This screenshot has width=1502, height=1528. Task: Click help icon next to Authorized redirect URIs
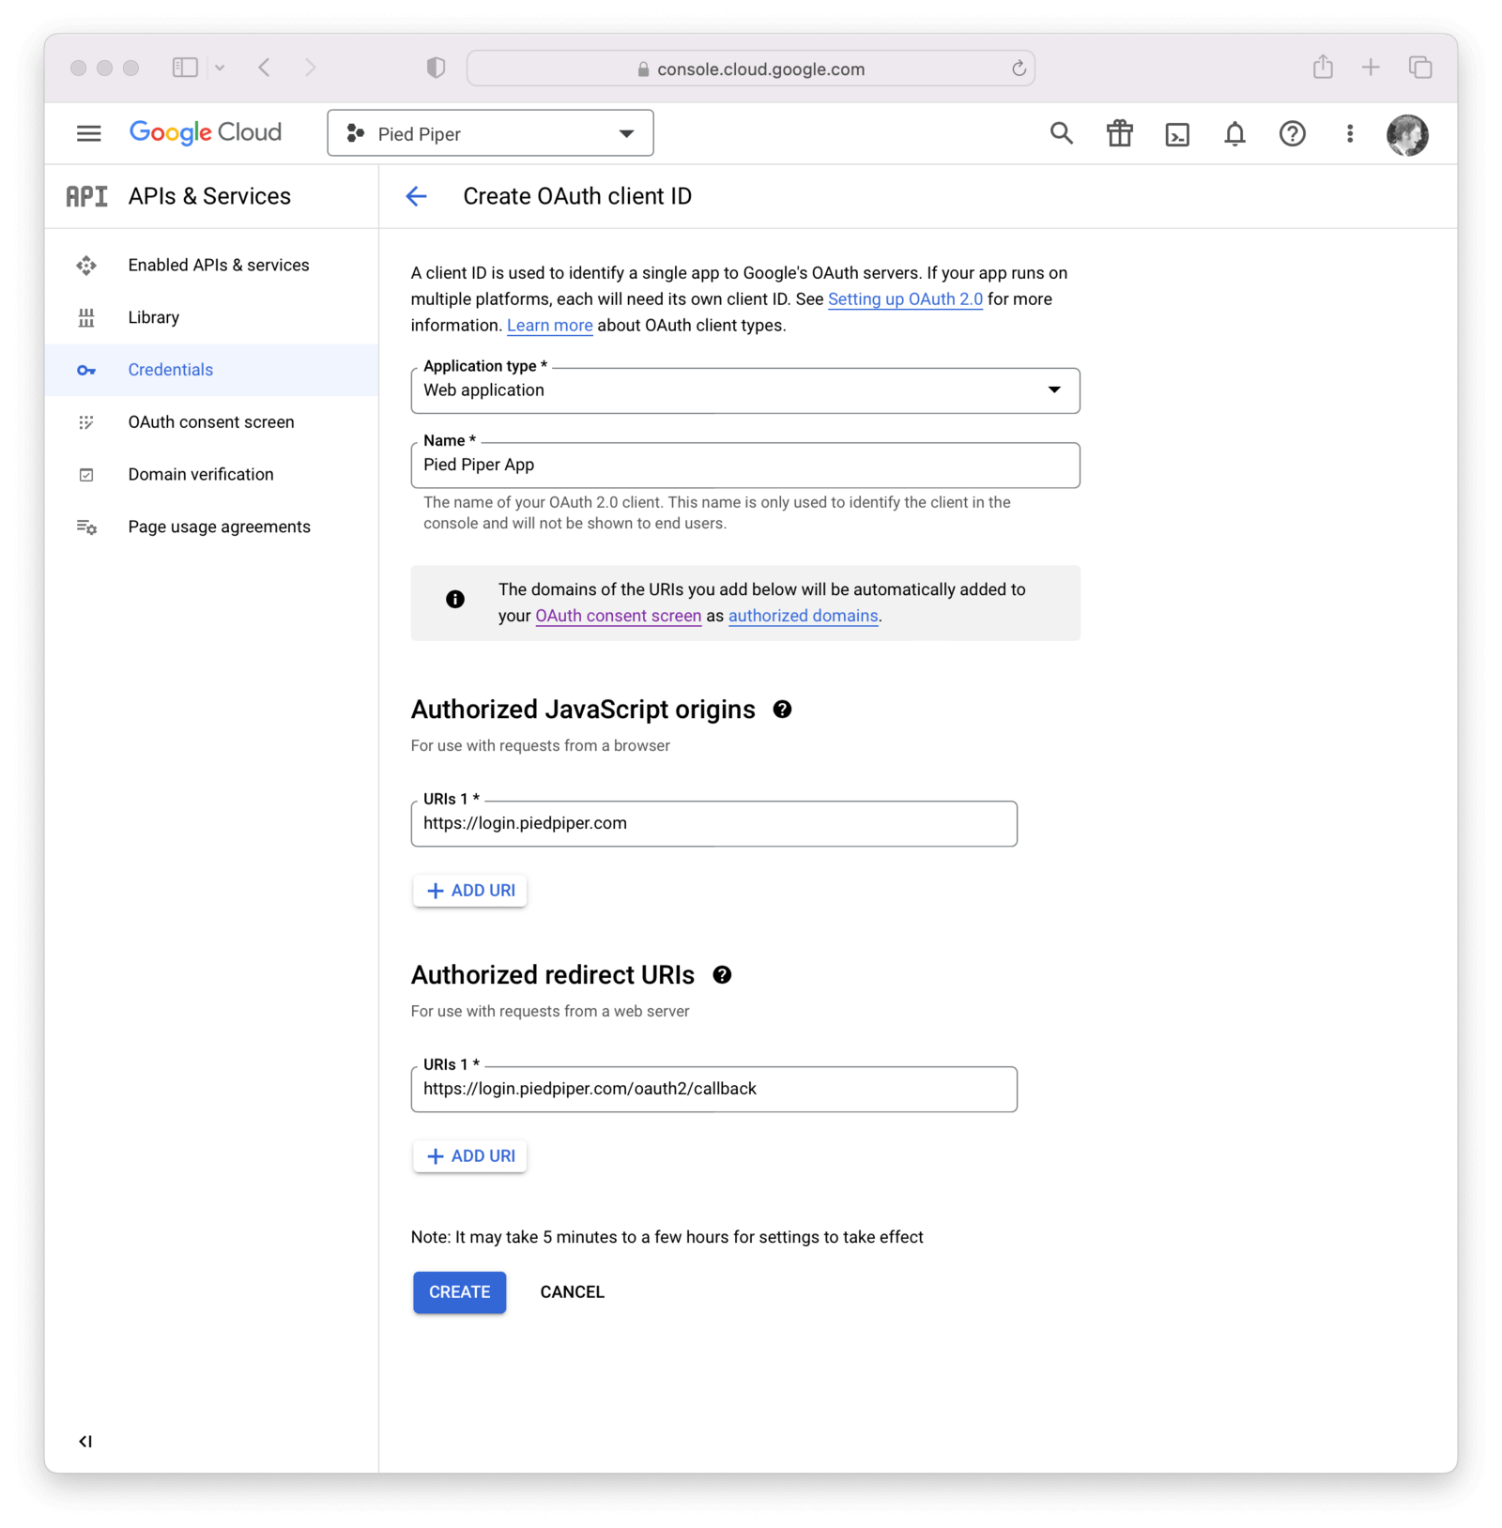[x=721, y=975]
